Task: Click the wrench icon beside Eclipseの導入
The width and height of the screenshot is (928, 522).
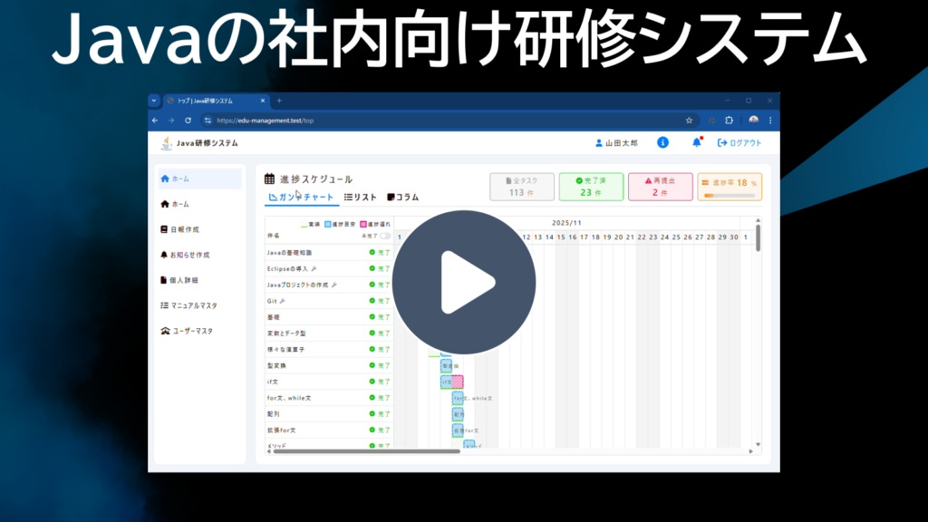Action: tap(314, 268)
